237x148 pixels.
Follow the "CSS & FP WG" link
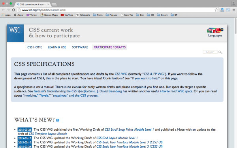pyautogui.click(x=154, y=74)
